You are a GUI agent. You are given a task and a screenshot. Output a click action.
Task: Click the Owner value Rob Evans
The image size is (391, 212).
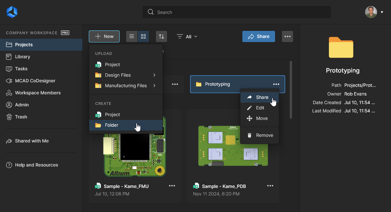pos(355,94)
